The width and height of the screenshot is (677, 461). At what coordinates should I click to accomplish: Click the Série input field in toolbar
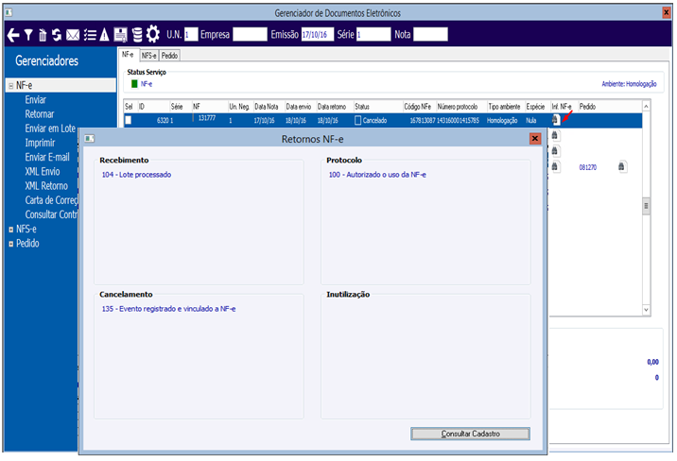pyautogui.click(x=373, y=35)
